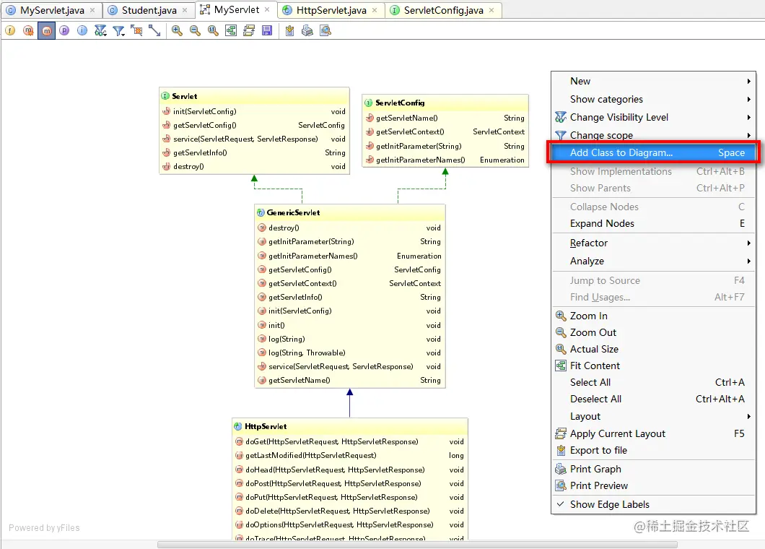Toggle the Constructors display icon
The height and width of the screenshot is (549, 765).
tap(28, 31)
